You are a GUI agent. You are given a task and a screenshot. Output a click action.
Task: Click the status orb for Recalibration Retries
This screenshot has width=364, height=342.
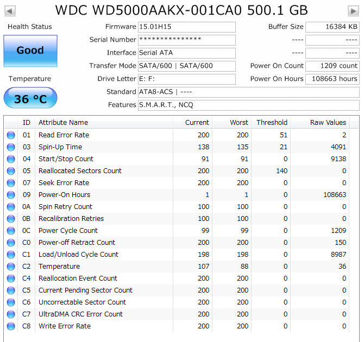[11, 219]
